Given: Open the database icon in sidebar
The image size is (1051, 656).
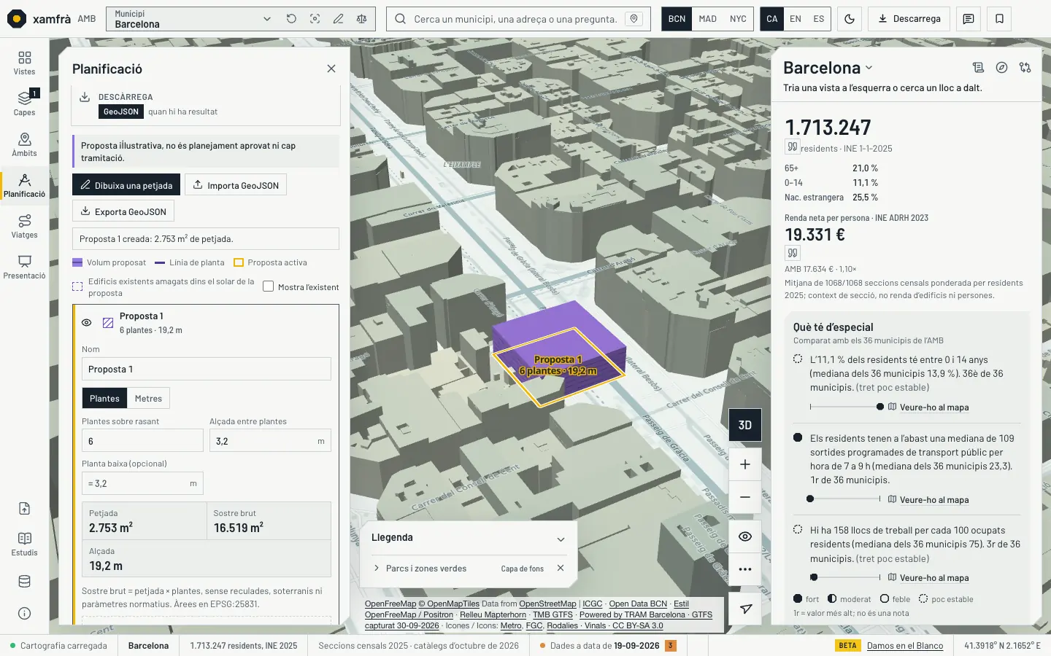Looking at the screenshot, I should 24,582.
